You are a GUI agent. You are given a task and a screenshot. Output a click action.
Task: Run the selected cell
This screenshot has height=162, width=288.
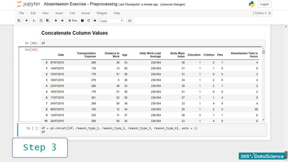73,20
